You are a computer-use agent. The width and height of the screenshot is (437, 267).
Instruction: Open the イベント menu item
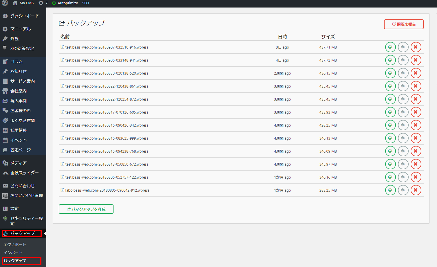(x=23, y=140)
